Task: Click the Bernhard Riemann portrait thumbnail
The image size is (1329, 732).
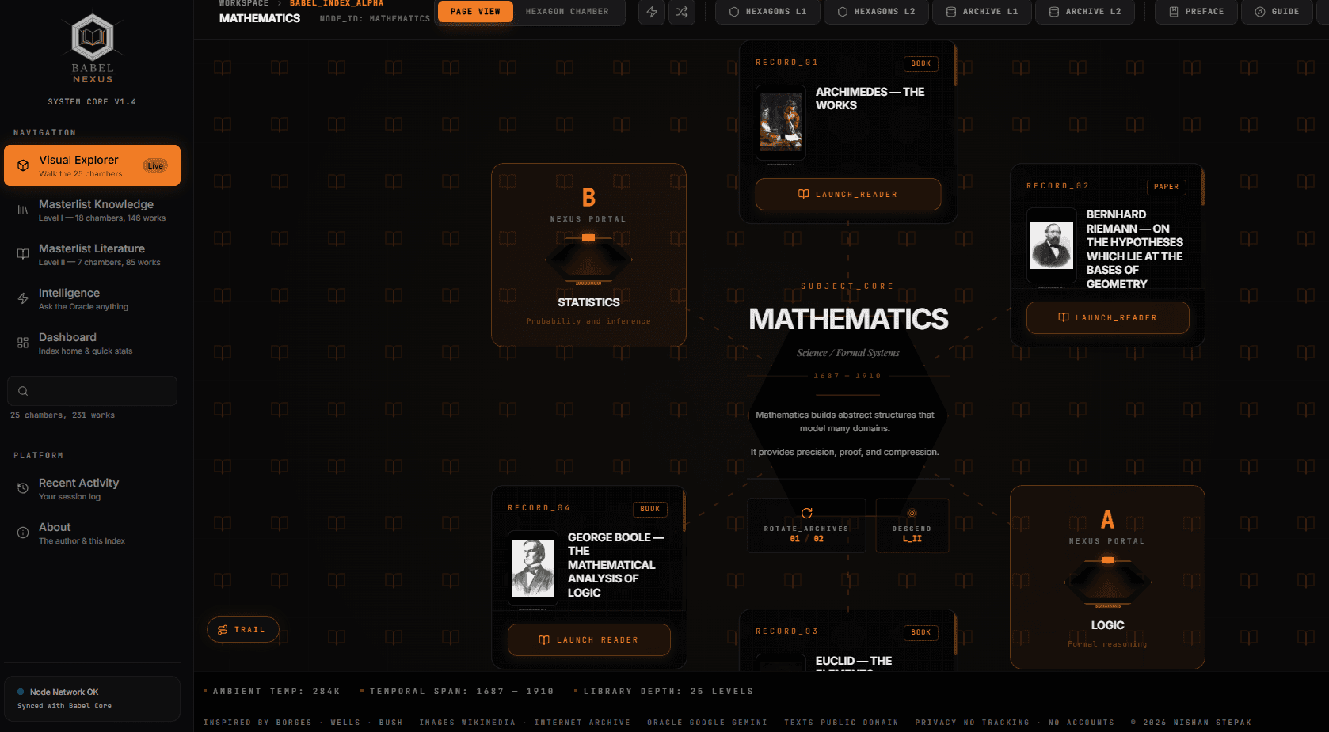Action: (x=1052, y=245)
